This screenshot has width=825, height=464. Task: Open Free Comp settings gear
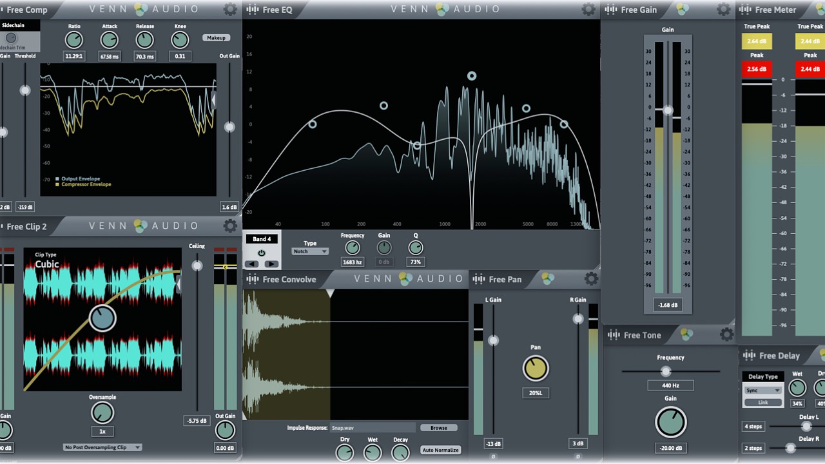[230, 10]
